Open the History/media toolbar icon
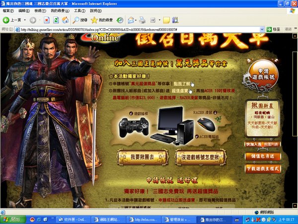Image resolution: width=298 pixels, height=224 pixels. 120,20
